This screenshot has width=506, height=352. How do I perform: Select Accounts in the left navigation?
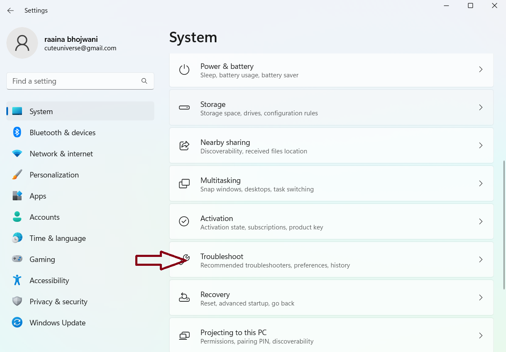pyautogui.click(x=44, y=217)
